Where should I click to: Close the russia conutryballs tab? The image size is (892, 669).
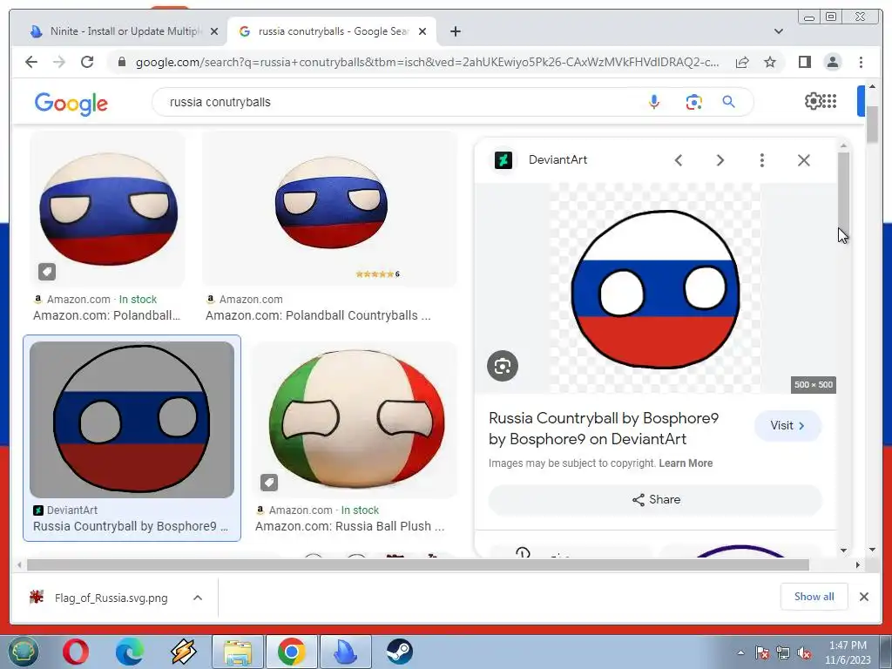click(x=422, y=31)
